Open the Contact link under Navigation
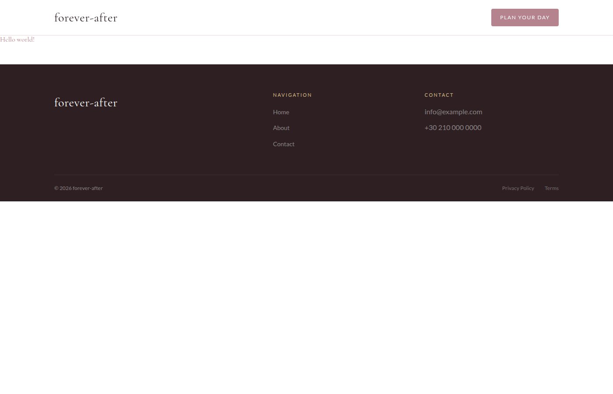 pos(283,144)
